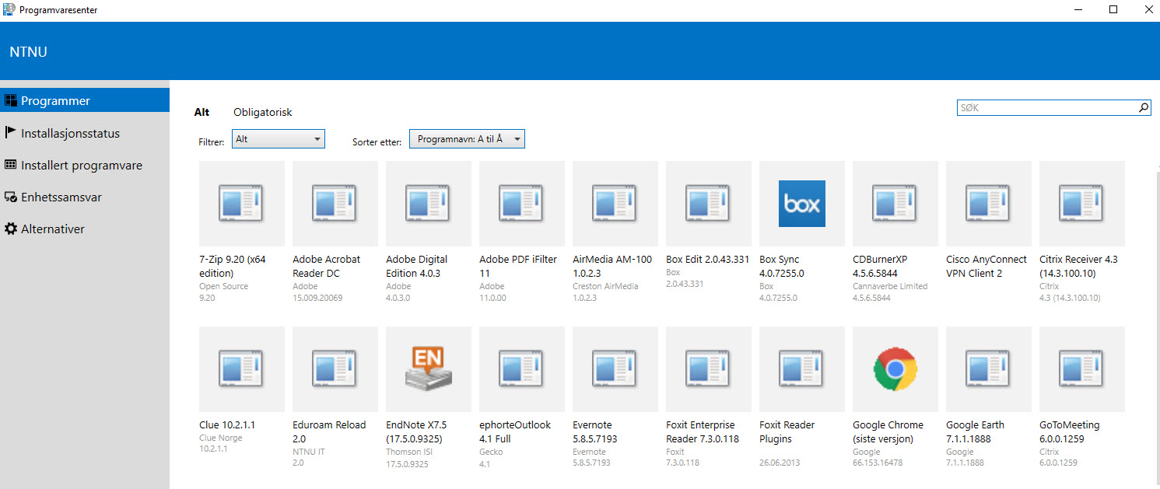Image resolution: width=1160 pixels, height=489 pixels.
Task: Select the Clue 10.2.1.1 application icon
Action: (x=242, y=369)
